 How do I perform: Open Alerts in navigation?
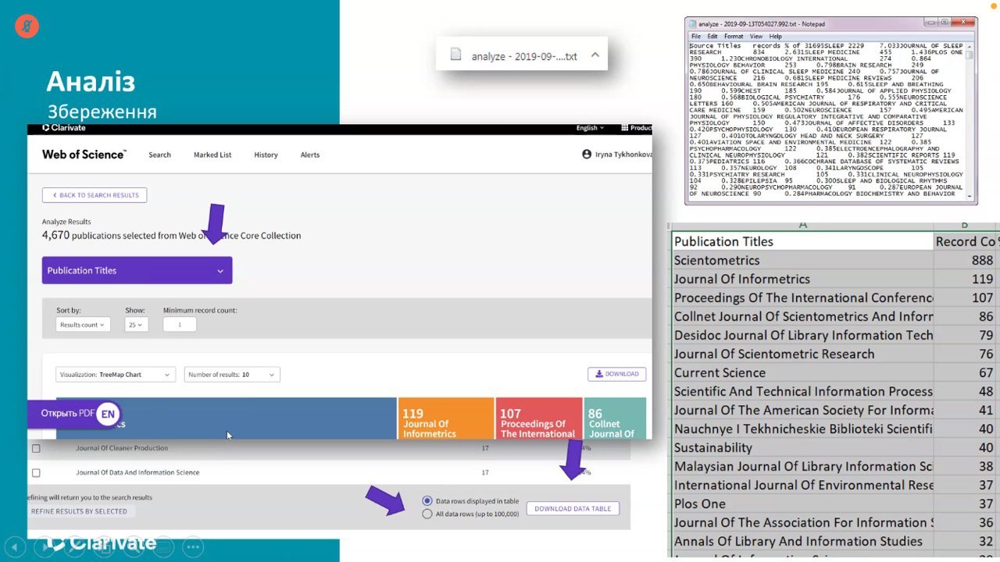[310, 155]
